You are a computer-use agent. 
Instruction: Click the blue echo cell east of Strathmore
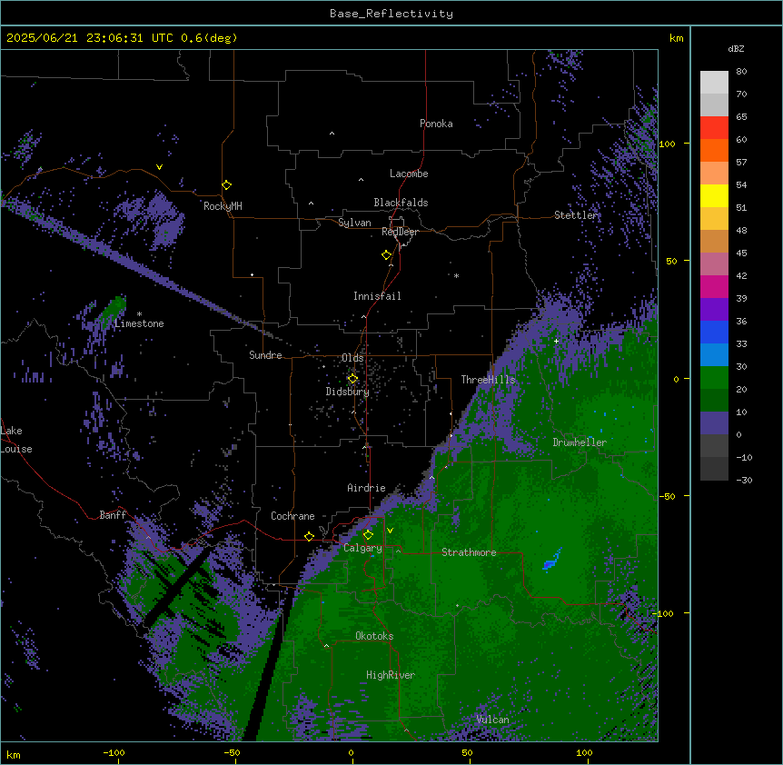tap(551, 561)
